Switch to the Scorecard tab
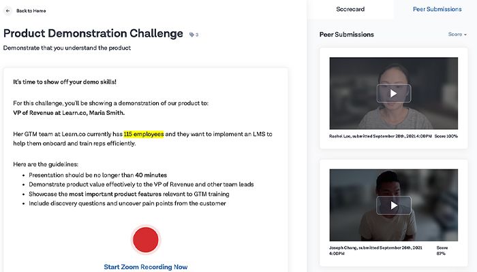This screenshot has width=477, height=272. point(350,9)
